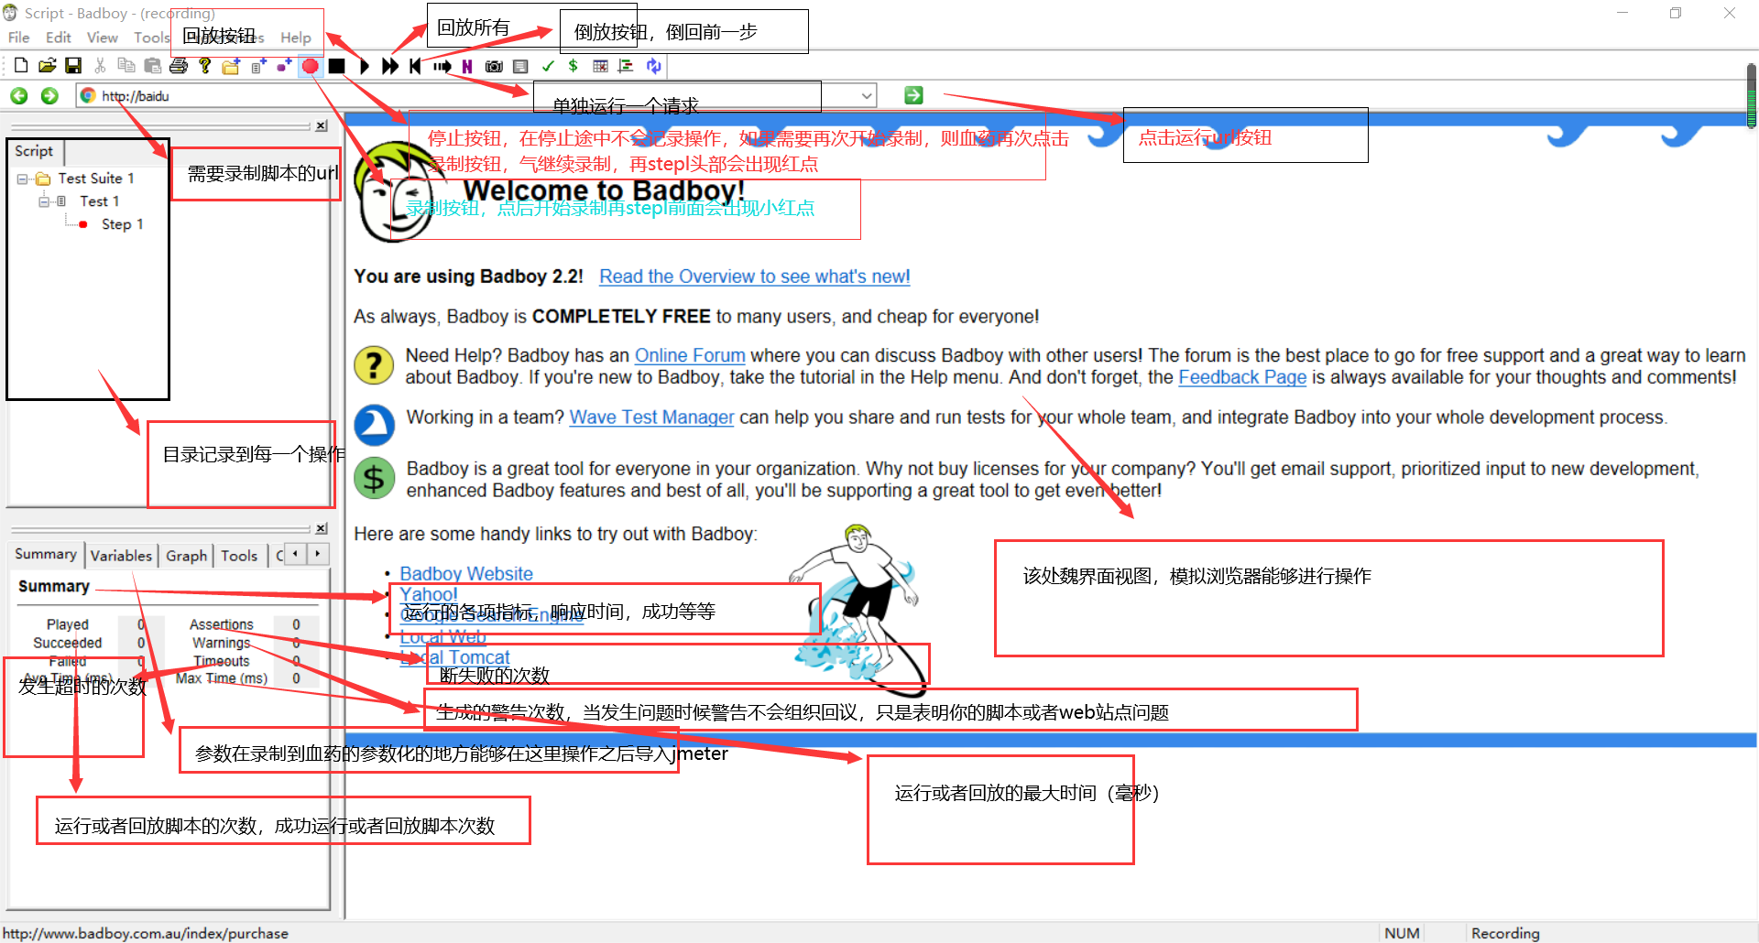Stop playback with the black square button

337,66
